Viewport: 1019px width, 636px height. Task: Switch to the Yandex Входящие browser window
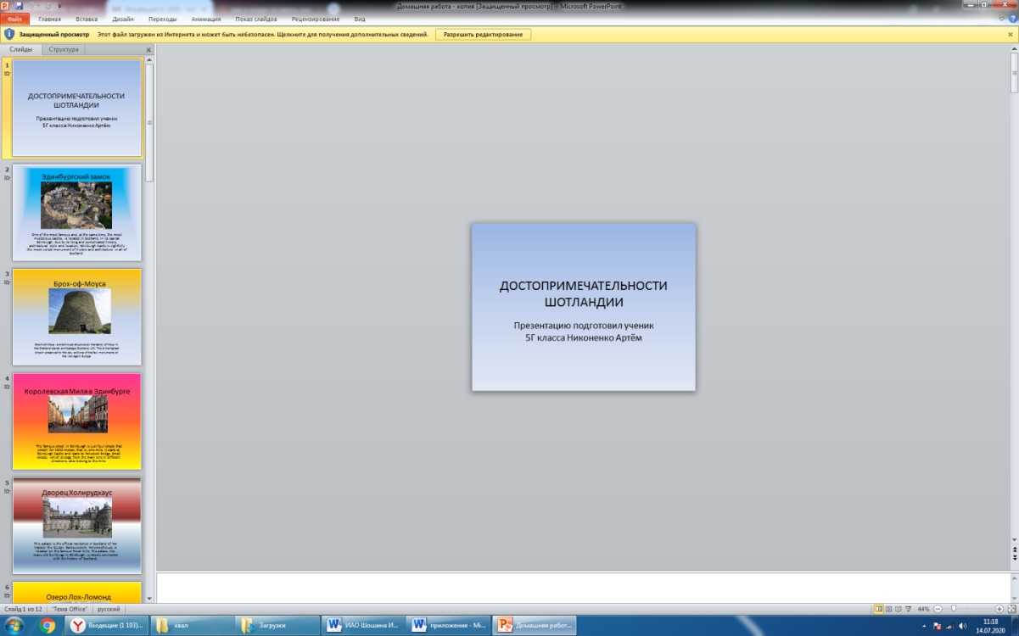pyautogui.click(x=105, y=626)
